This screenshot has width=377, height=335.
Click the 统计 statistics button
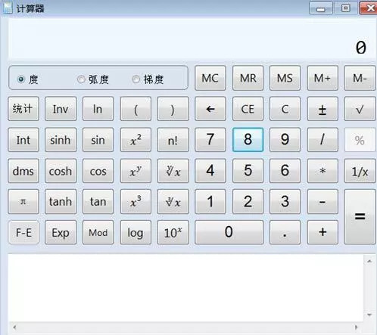tap(23, 109)
